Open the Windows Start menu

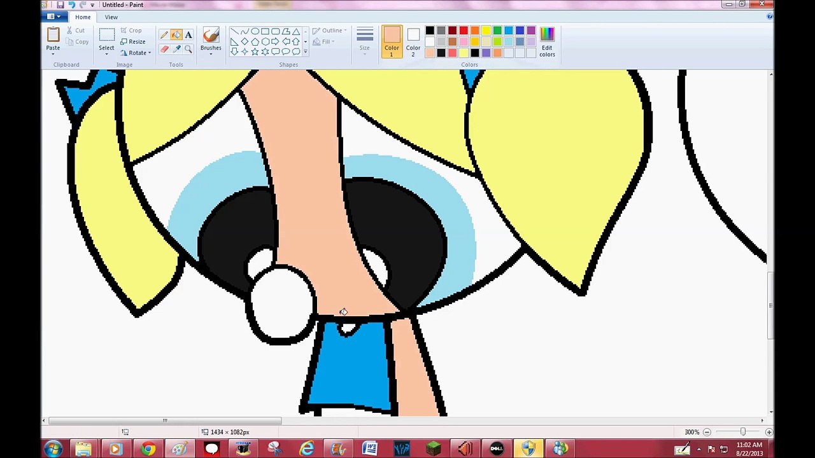(53, 449)
